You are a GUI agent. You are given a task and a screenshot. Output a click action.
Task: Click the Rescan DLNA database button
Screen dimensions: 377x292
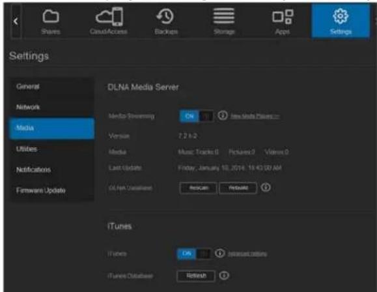pyautogui.click(x=199, y=188)
